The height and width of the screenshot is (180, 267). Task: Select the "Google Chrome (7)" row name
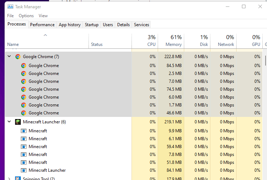pos(41,57)
